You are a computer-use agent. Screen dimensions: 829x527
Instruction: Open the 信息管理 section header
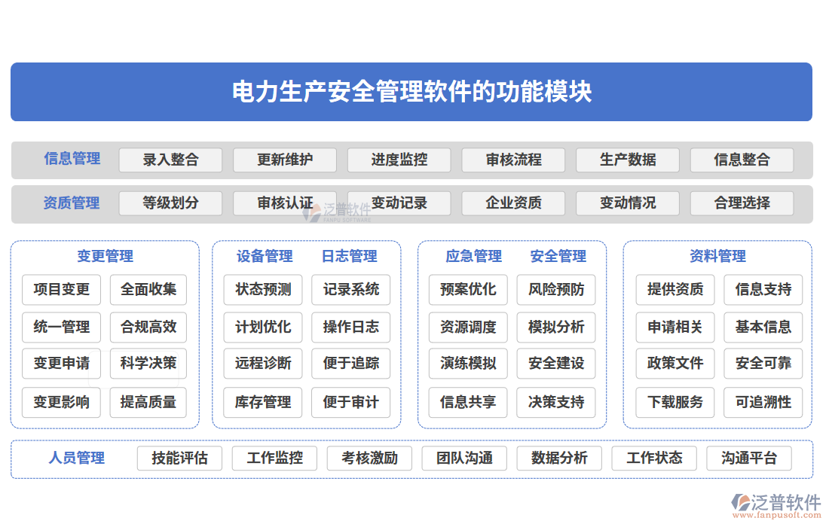72,160
